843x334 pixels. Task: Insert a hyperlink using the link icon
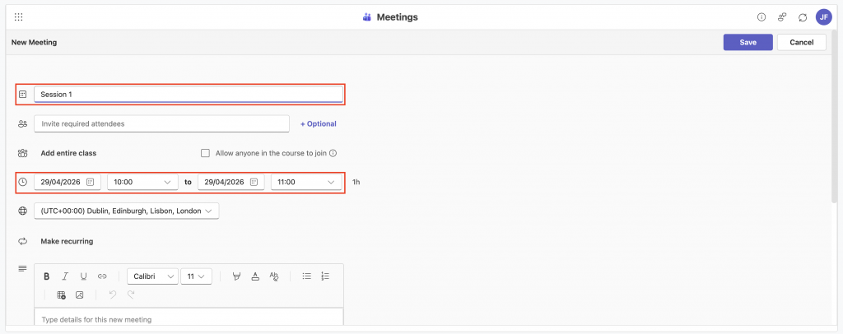102,276
